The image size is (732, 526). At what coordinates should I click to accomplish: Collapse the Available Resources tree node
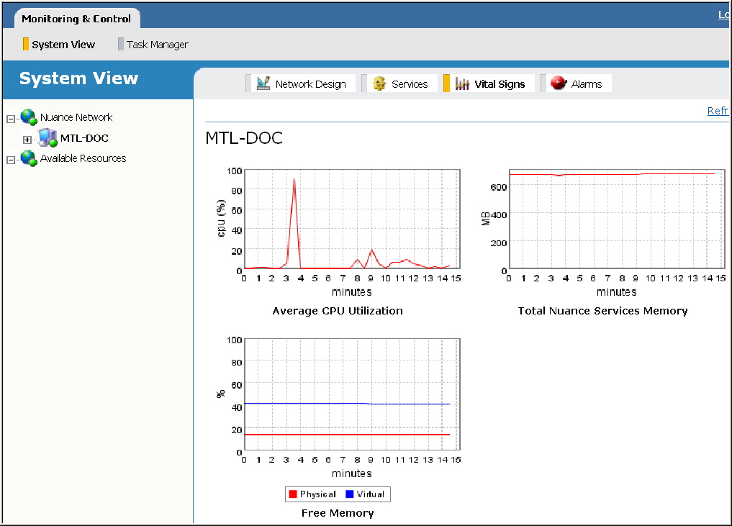tap(11, 160)
